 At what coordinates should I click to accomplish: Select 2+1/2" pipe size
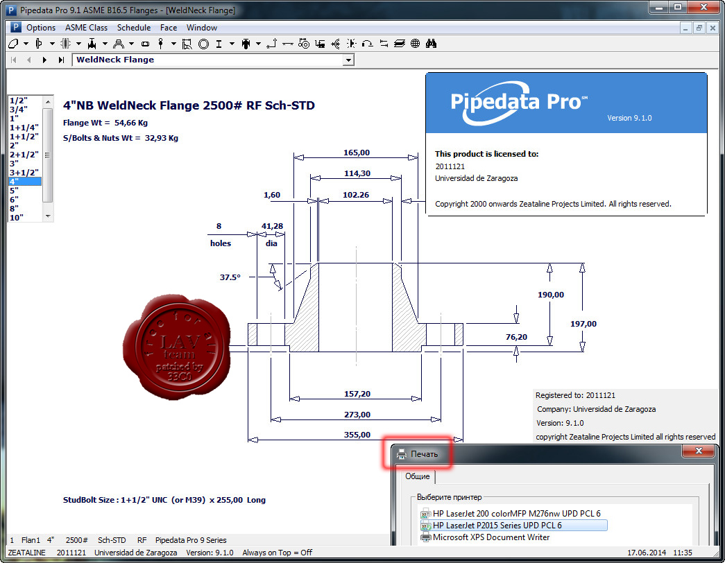pos(25,155)
